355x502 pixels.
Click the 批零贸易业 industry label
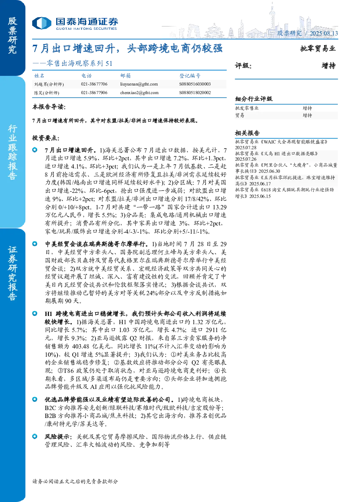click(318, 48)
